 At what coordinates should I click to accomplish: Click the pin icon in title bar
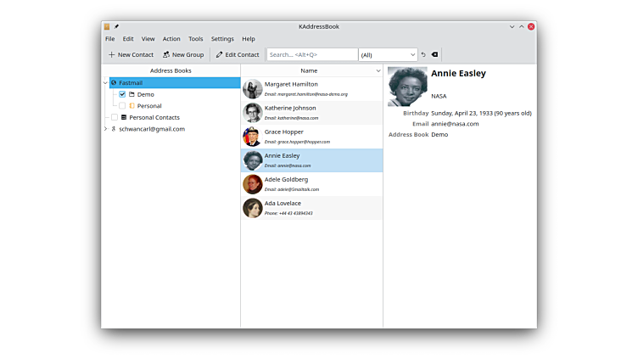click(116, 26)
